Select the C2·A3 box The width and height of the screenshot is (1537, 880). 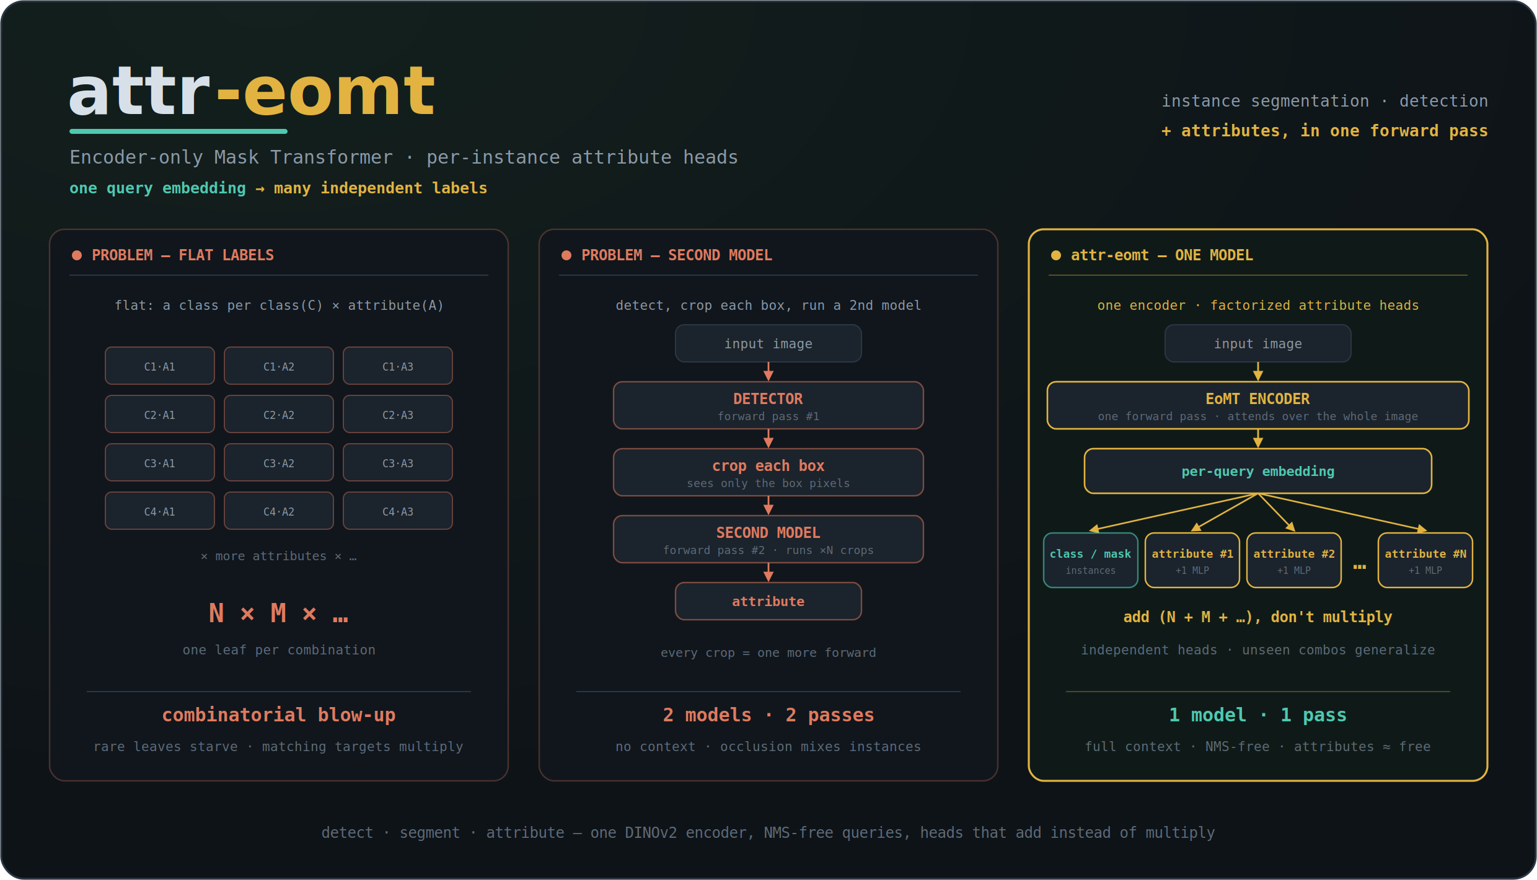click(398, 414)
